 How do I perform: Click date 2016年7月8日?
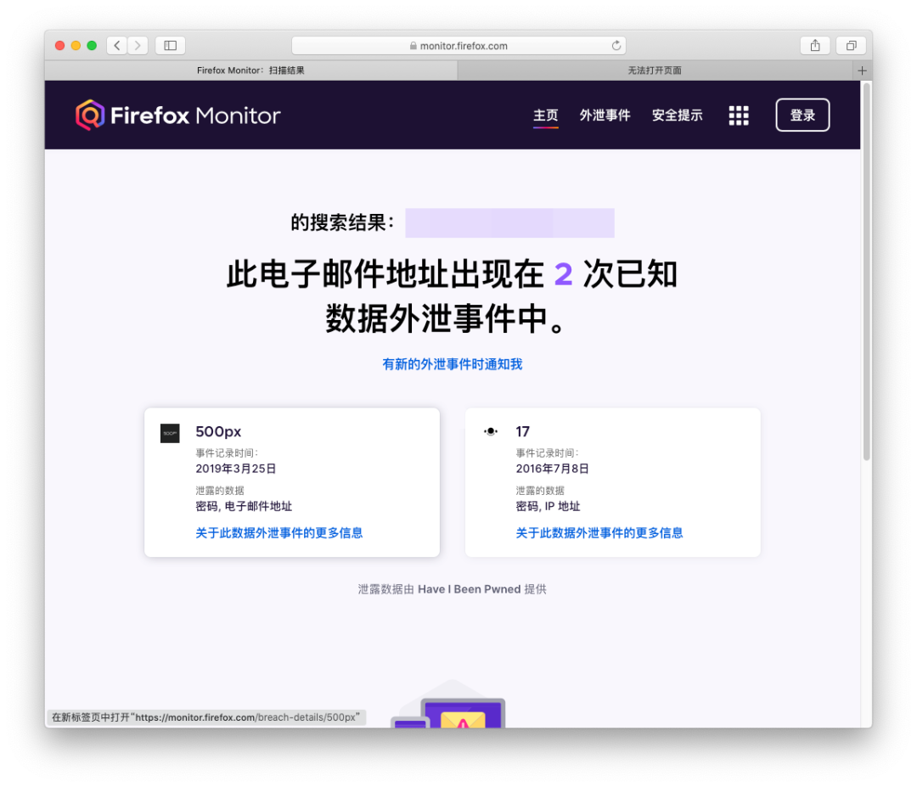click(552, 469)
